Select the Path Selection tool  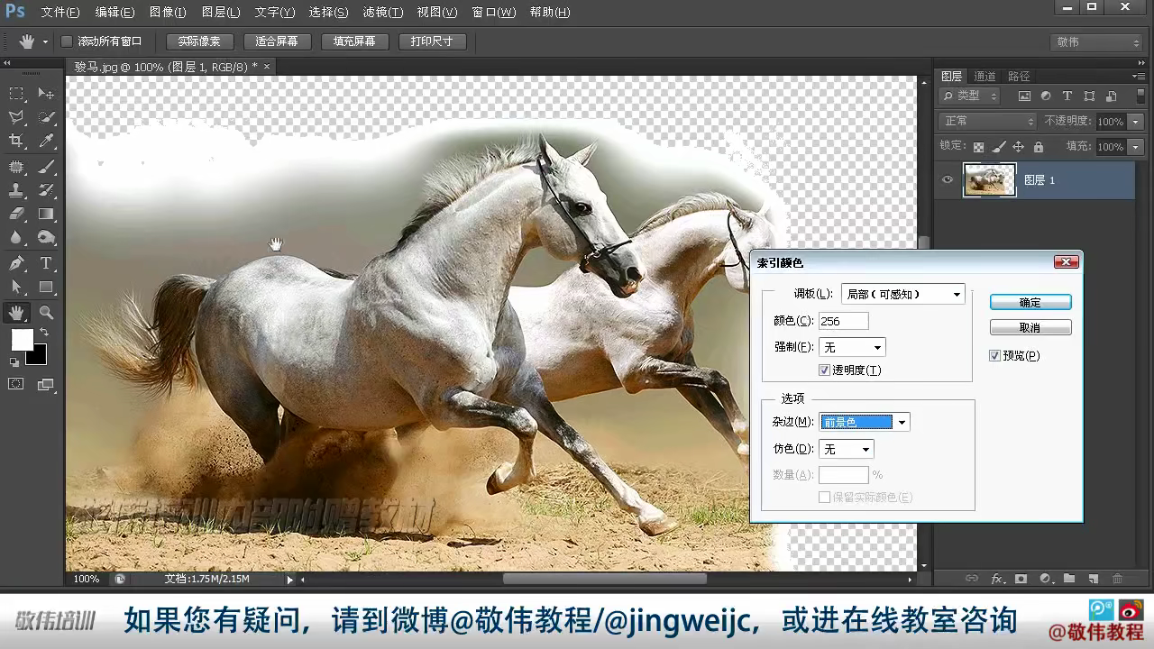coord(16,288)
